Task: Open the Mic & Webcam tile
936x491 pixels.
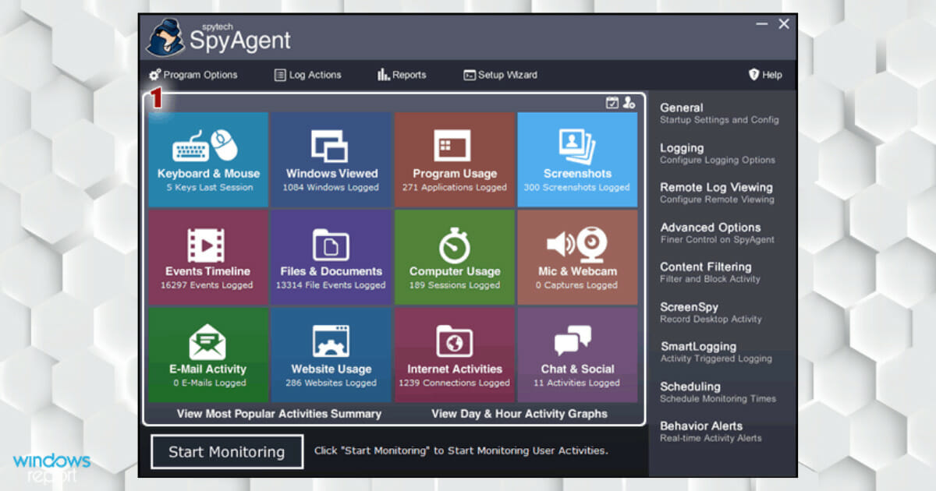Action: (577, 257)
